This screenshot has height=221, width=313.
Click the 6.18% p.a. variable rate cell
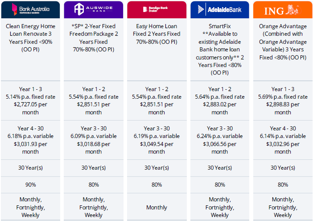(x=30, y=140)
